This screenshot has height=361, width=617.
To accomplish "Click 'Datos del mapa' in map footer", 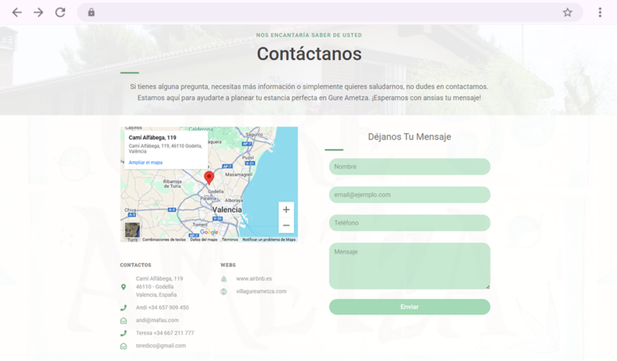I will [203, 240].
